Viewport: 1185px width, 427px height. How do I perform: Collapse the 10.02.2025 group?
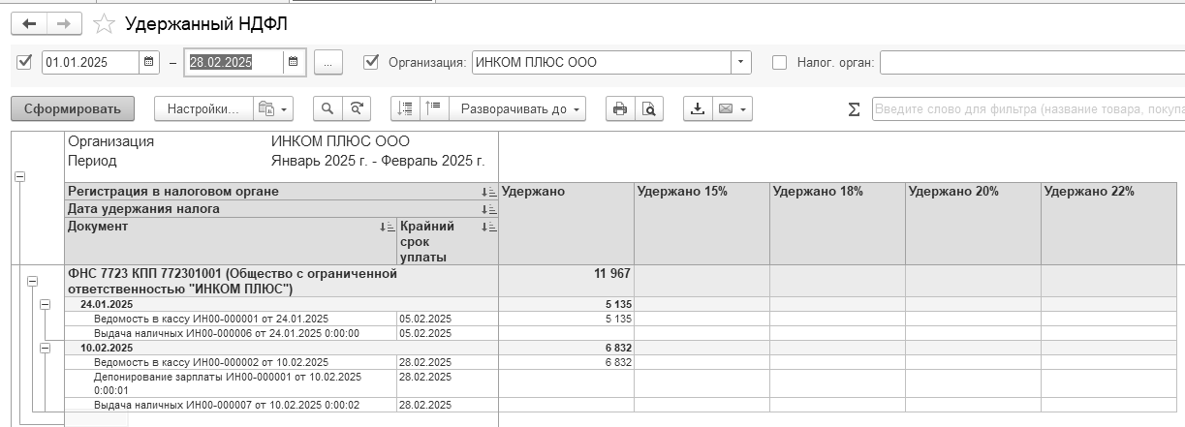coord(45,347)
